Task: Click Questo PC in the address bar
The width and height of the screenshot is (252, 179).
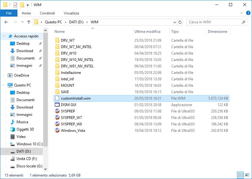Action: coord(53,22)
